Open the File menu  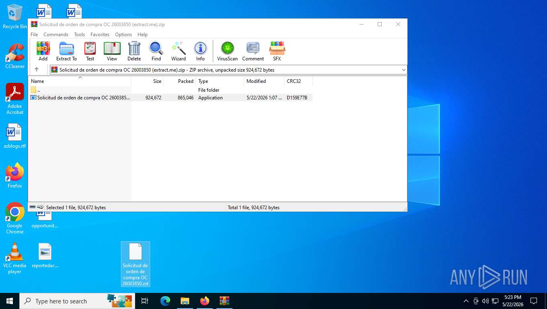coord(34,35)
